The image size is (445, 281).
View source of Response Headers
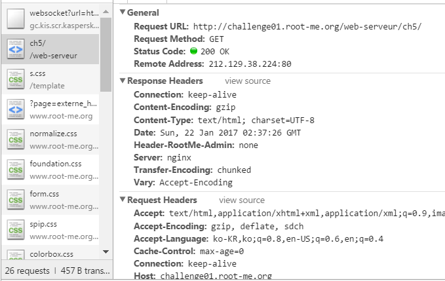coord(248,81)
